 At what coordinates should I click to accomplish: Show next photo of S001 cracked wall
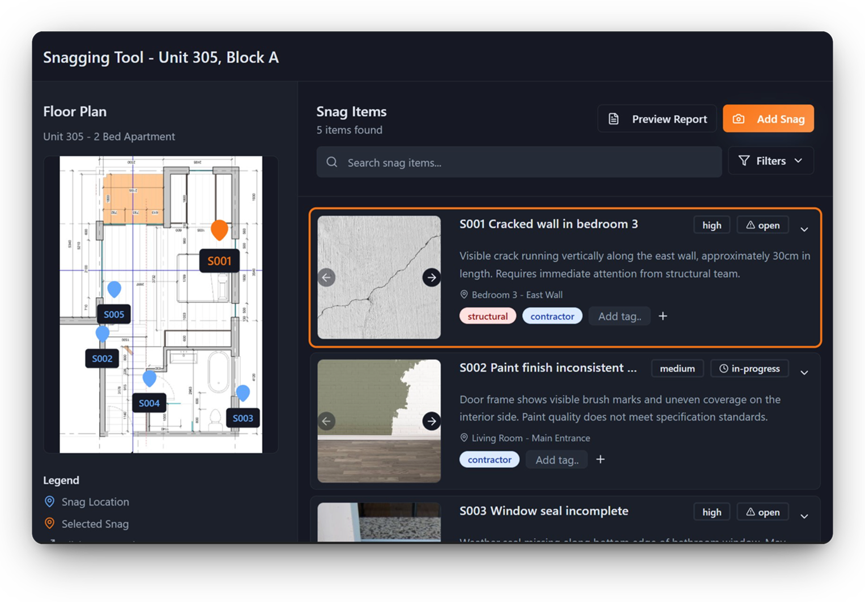pos(432,277)
